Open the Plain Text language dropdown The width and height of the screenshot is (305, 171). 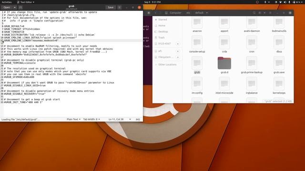[x=73, y=119]
